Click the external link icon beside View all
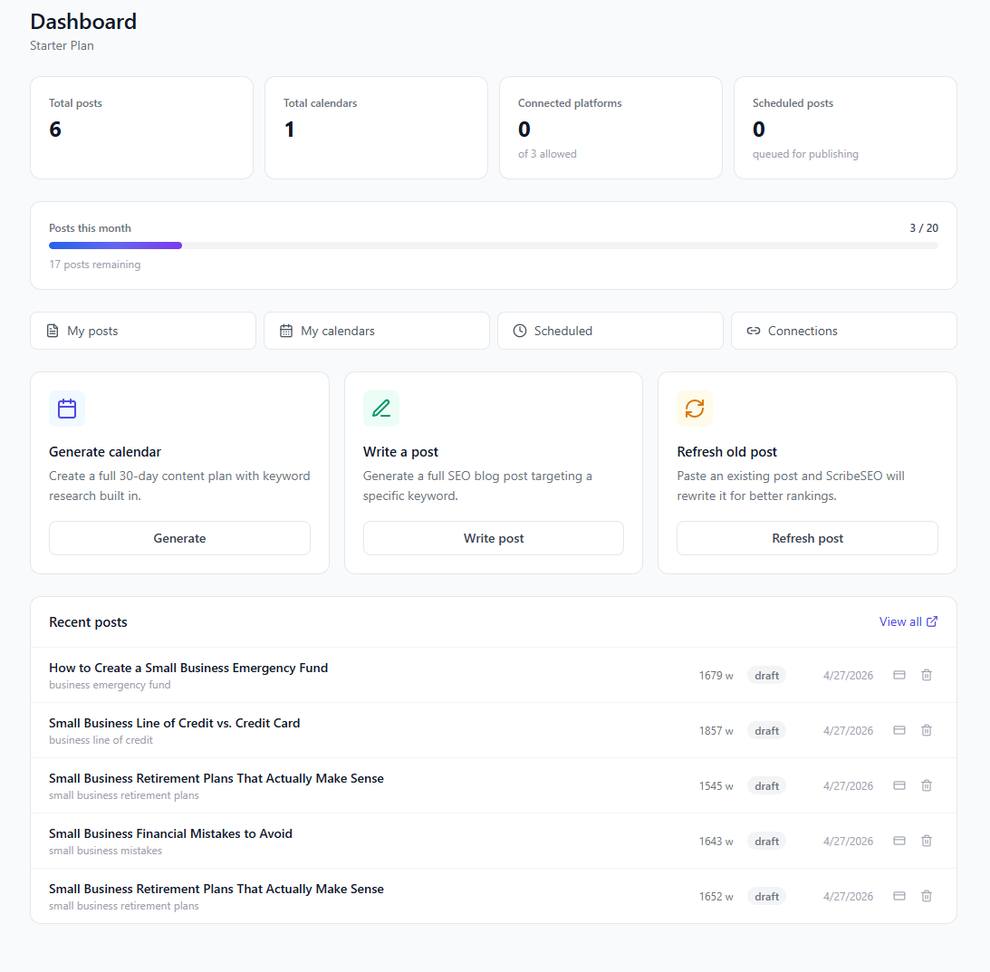The height and width of the screenshot is (972, 990). click(932, 621)
